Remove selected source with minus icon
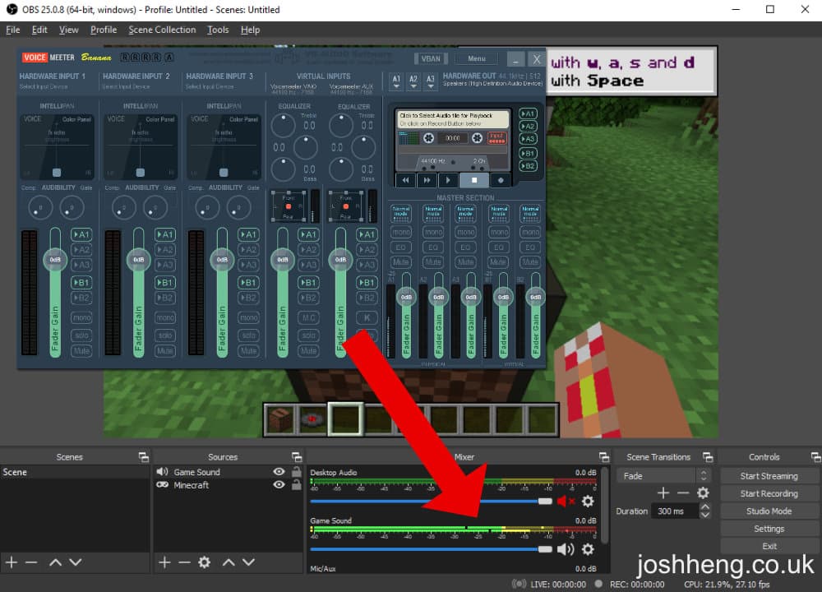 (184, 562)
